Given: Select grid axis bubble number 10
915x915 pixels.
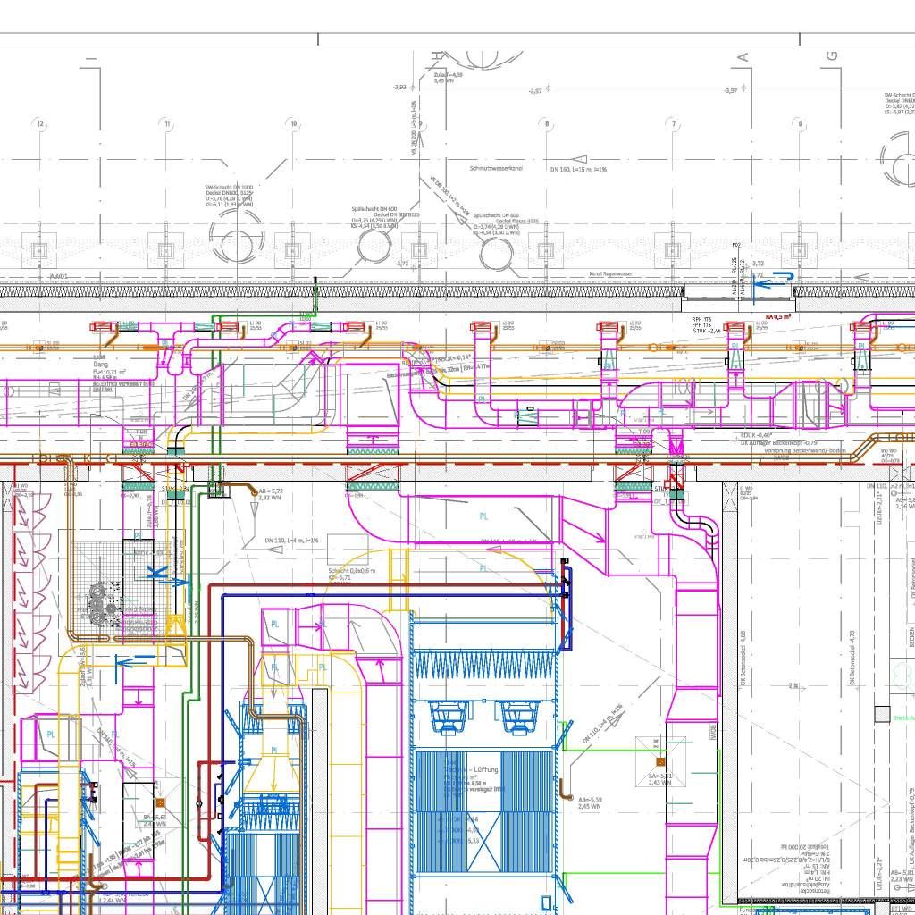Looking at the screenshot, I should [x=293, y=123].
